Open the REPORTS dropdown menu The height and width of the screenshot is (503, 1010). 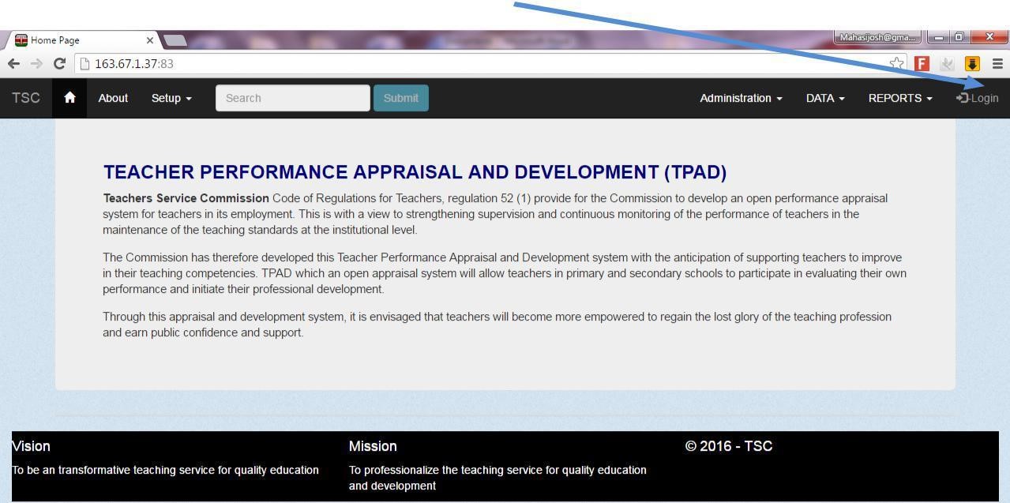[899, 98]
